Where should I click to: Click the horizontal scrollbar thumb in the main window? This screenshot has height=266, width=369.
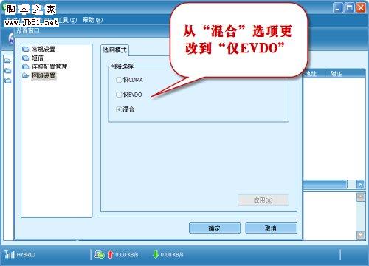(325, 184)
